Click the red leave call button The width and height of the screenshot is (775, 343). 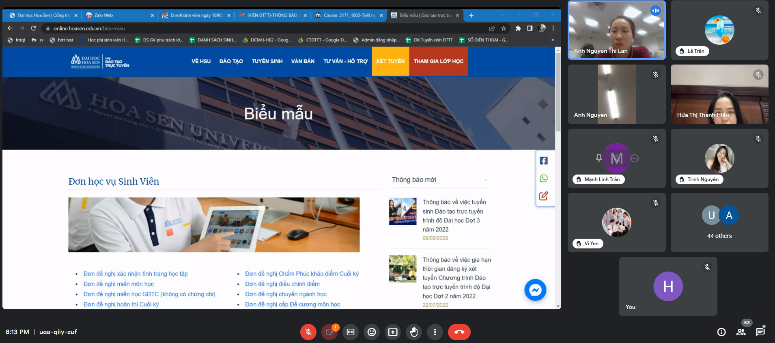point(459,332)
